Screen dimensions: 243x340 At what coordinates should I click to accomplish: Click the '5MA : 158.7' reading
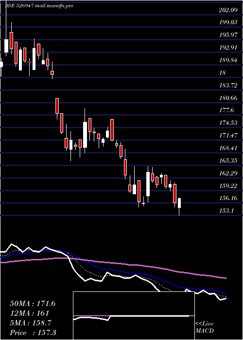[31, 323]
